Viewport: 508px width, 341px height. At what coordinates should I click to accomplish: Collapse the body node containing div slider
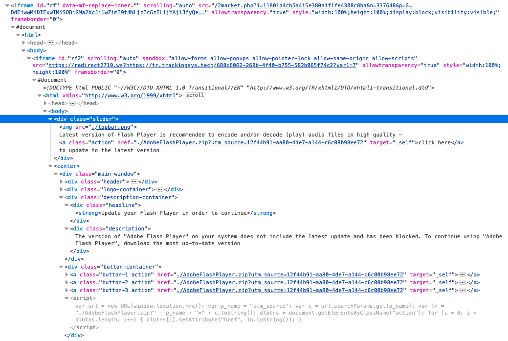pos(45,111)
